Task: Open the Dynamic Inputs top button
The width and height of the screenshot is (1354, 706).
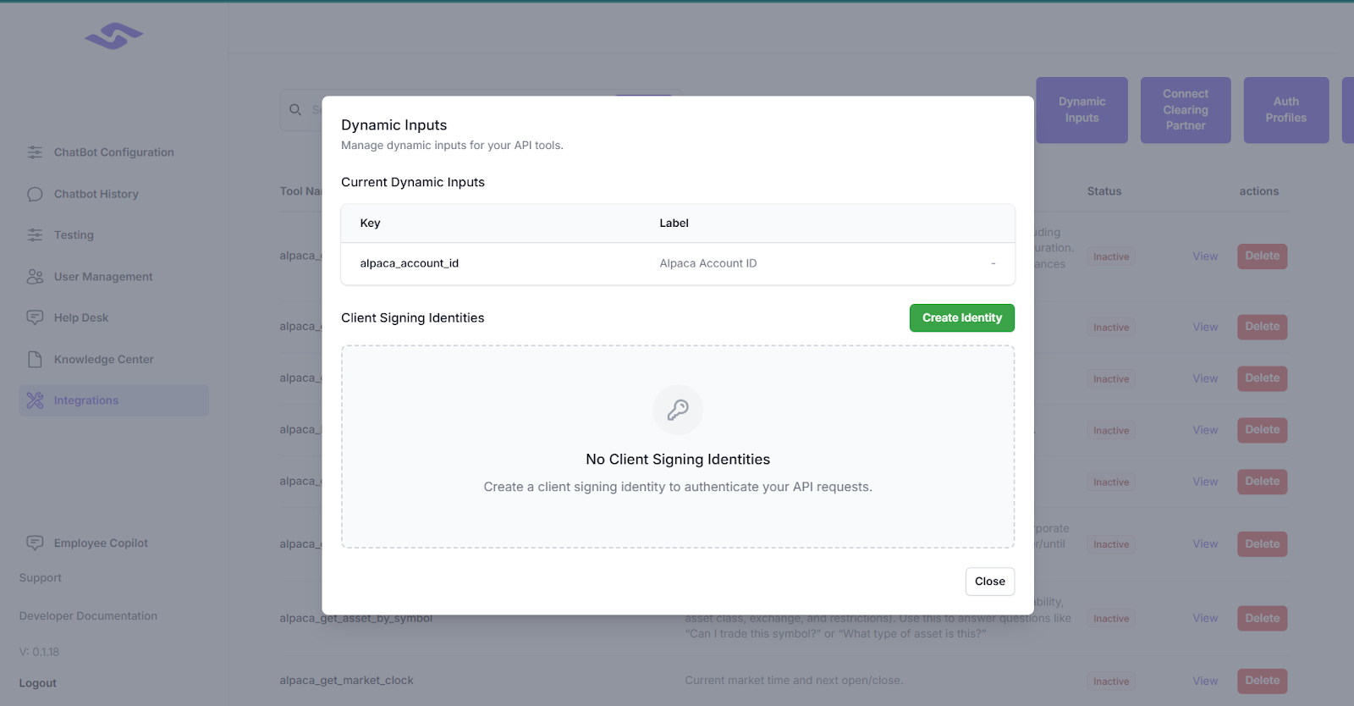Action: (1082, 110)
